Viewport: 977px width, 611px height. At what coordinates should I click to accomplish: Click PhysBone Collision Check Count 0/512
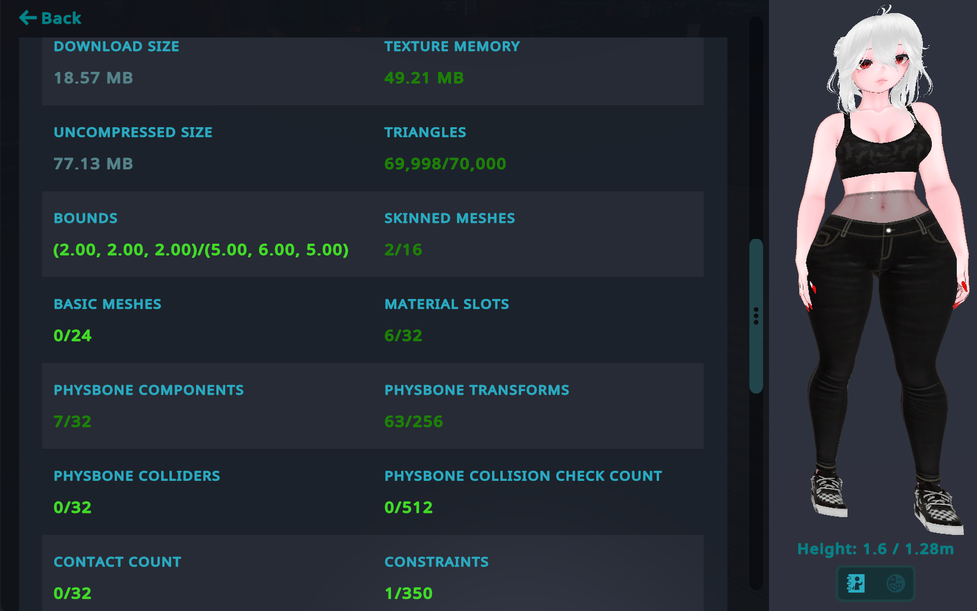[409, 507]
